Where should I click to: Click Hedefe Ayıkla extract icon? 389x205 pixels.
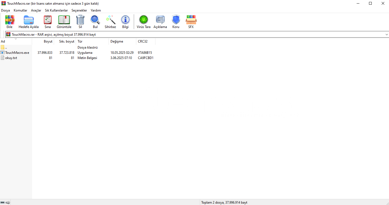pos(29,20)
